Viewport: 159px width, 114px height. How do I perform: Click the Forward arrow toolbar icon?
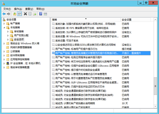[x=9, y=14]
